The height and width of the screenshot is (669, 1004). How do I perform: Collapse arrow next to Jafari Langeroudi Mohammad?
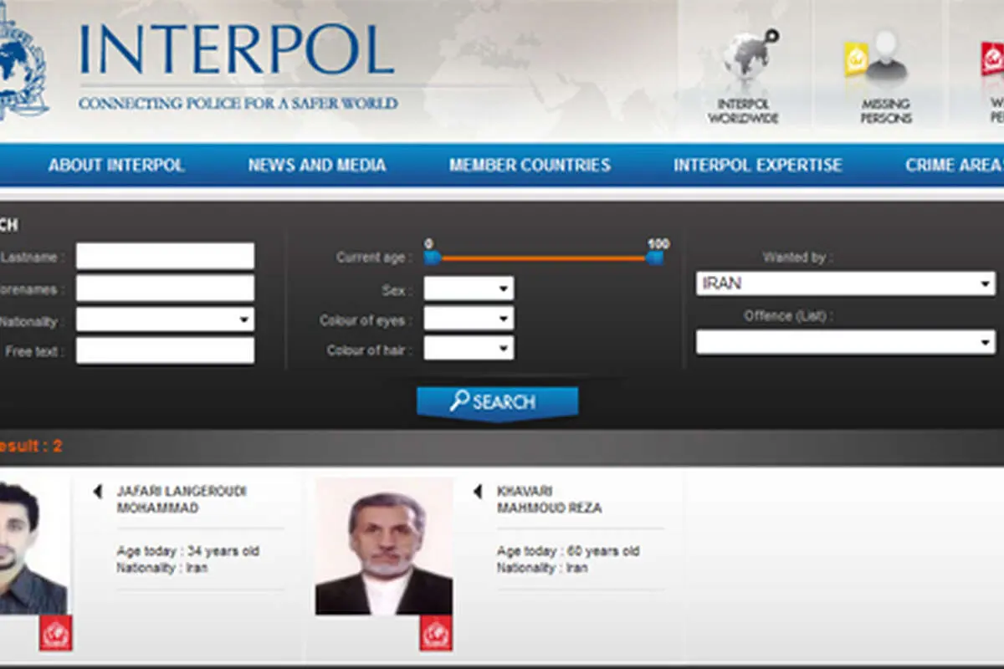[98, 492]
